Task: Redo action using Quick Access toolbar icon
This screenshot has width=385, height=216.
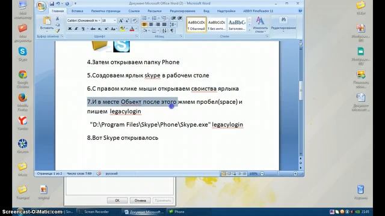Action: (x=67, y=4)
